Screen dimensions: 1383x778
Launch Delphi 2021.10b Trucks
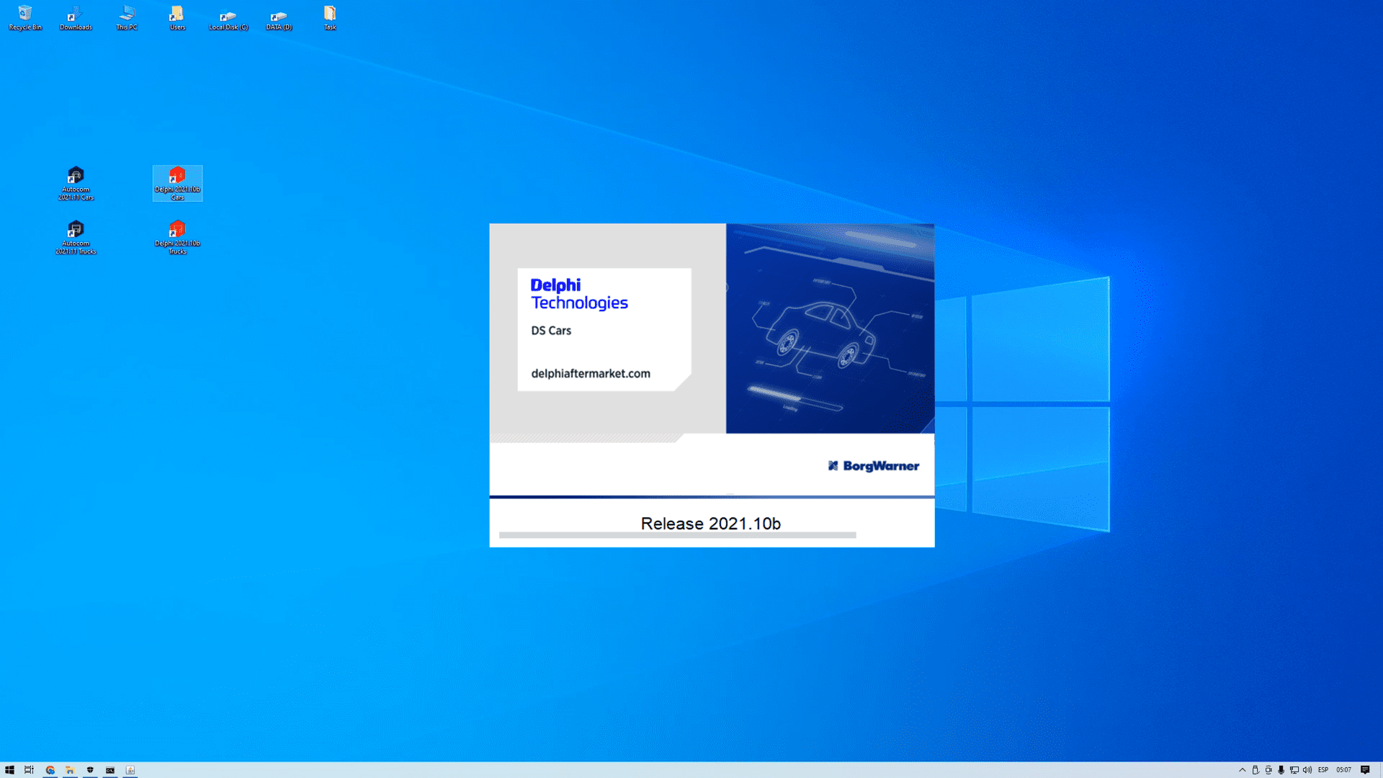177,233
